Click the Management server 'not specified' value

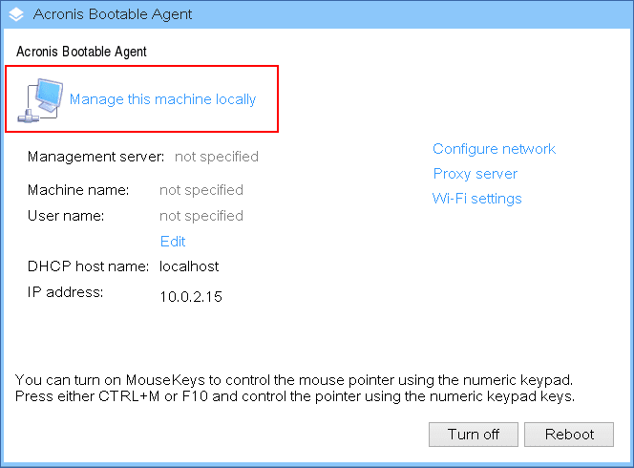click(216, 157)
